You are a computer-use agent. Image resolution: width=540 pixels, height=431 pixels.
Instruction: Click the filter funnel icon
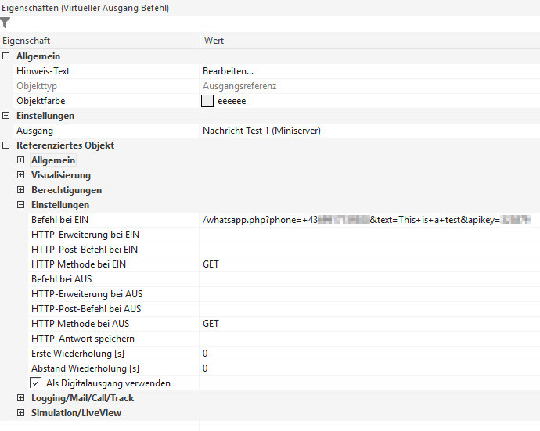[5, 23]
